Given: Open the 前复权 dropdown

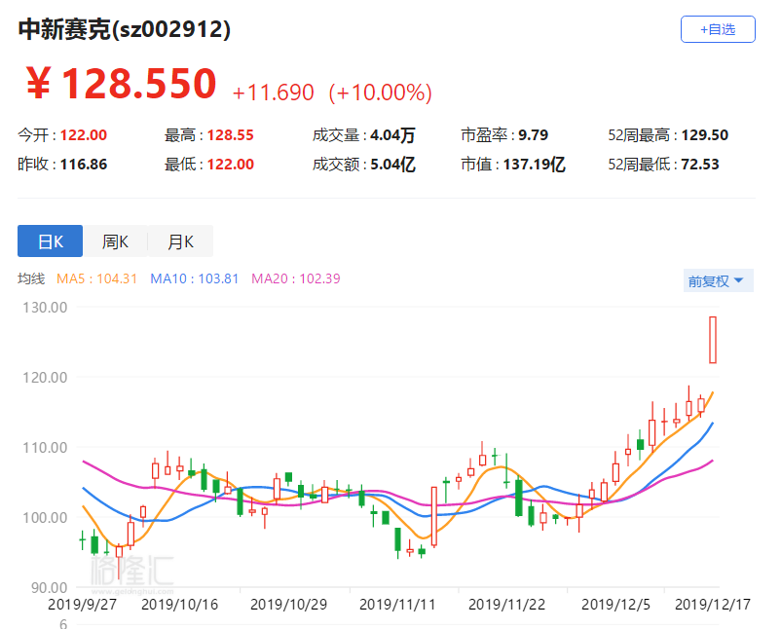Looking at the screenshot, I should pyautogui.click(x=718, y=280).
